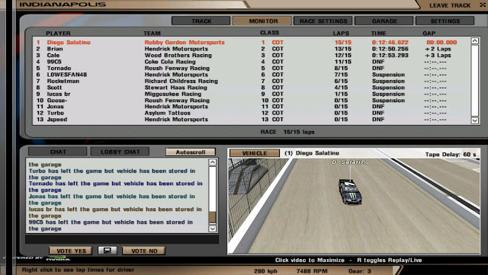The height and width of the screenshot is (275, 488).
Task: Click the time 0:12:50.256
Action: coord(390,49)
